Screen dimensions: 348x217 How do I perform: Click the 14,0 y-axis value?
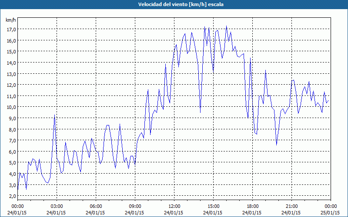(11, 63)
